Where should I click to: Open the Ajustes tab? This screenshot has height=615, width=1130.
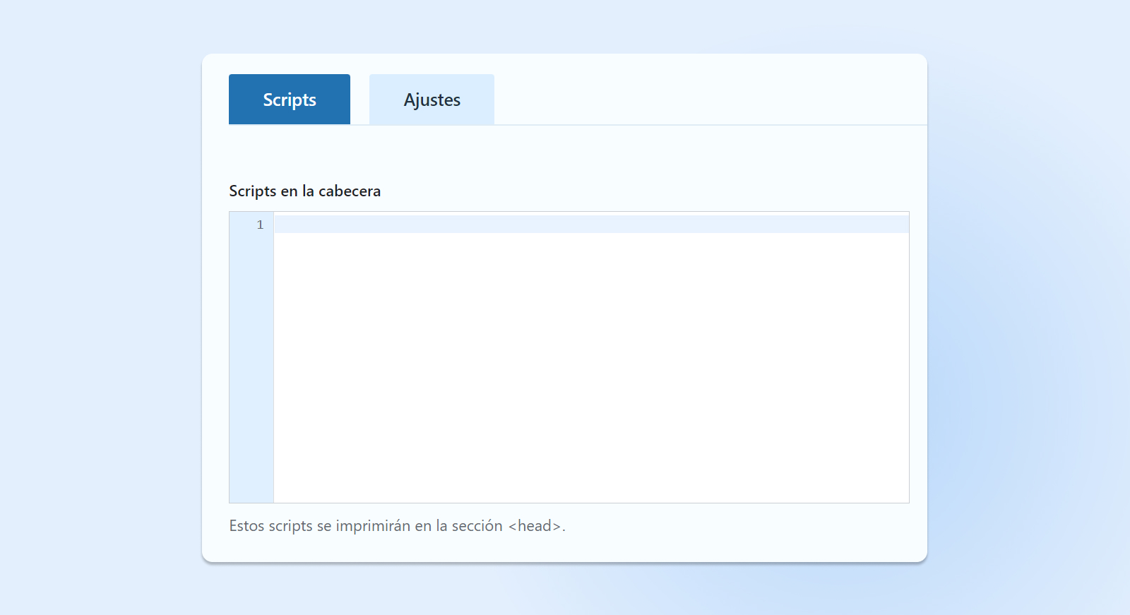432,100
